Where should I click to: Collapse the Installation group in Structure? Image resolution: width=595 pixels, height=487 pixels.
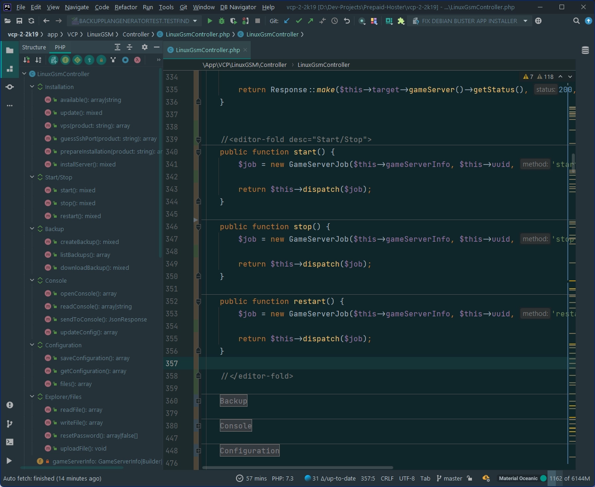point(32,87)
